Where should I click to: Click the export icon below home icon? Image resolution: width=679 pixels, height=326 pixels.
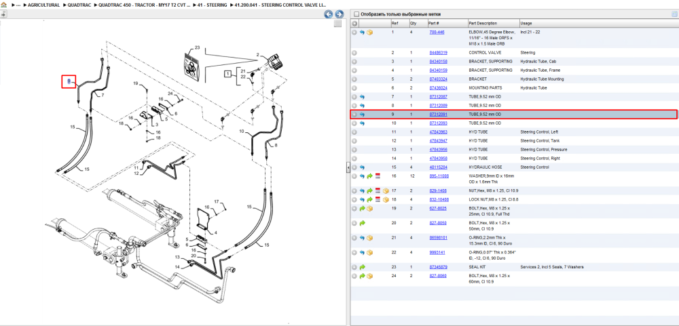[x=3, y=14]
